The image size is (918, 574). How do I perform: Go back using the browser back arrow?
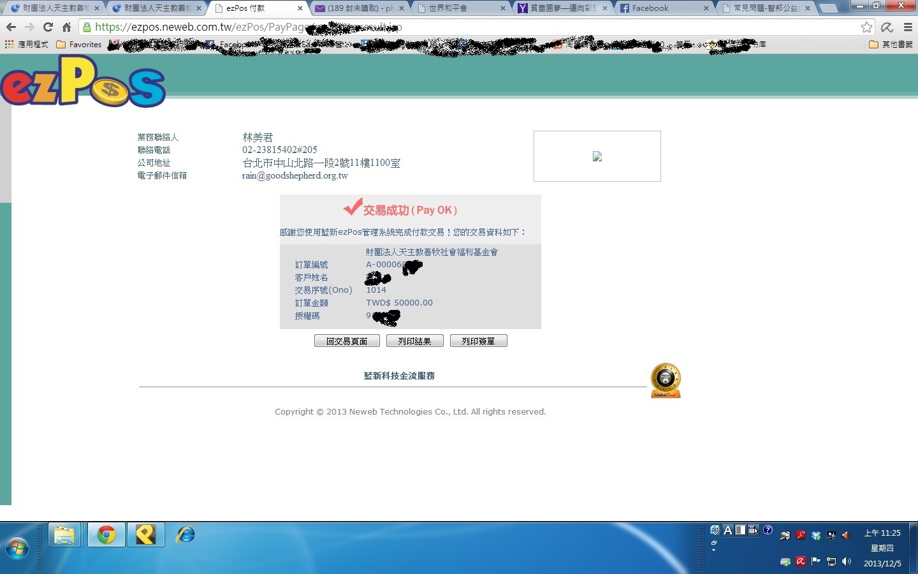pyautogui.click(x=11, y=27)
